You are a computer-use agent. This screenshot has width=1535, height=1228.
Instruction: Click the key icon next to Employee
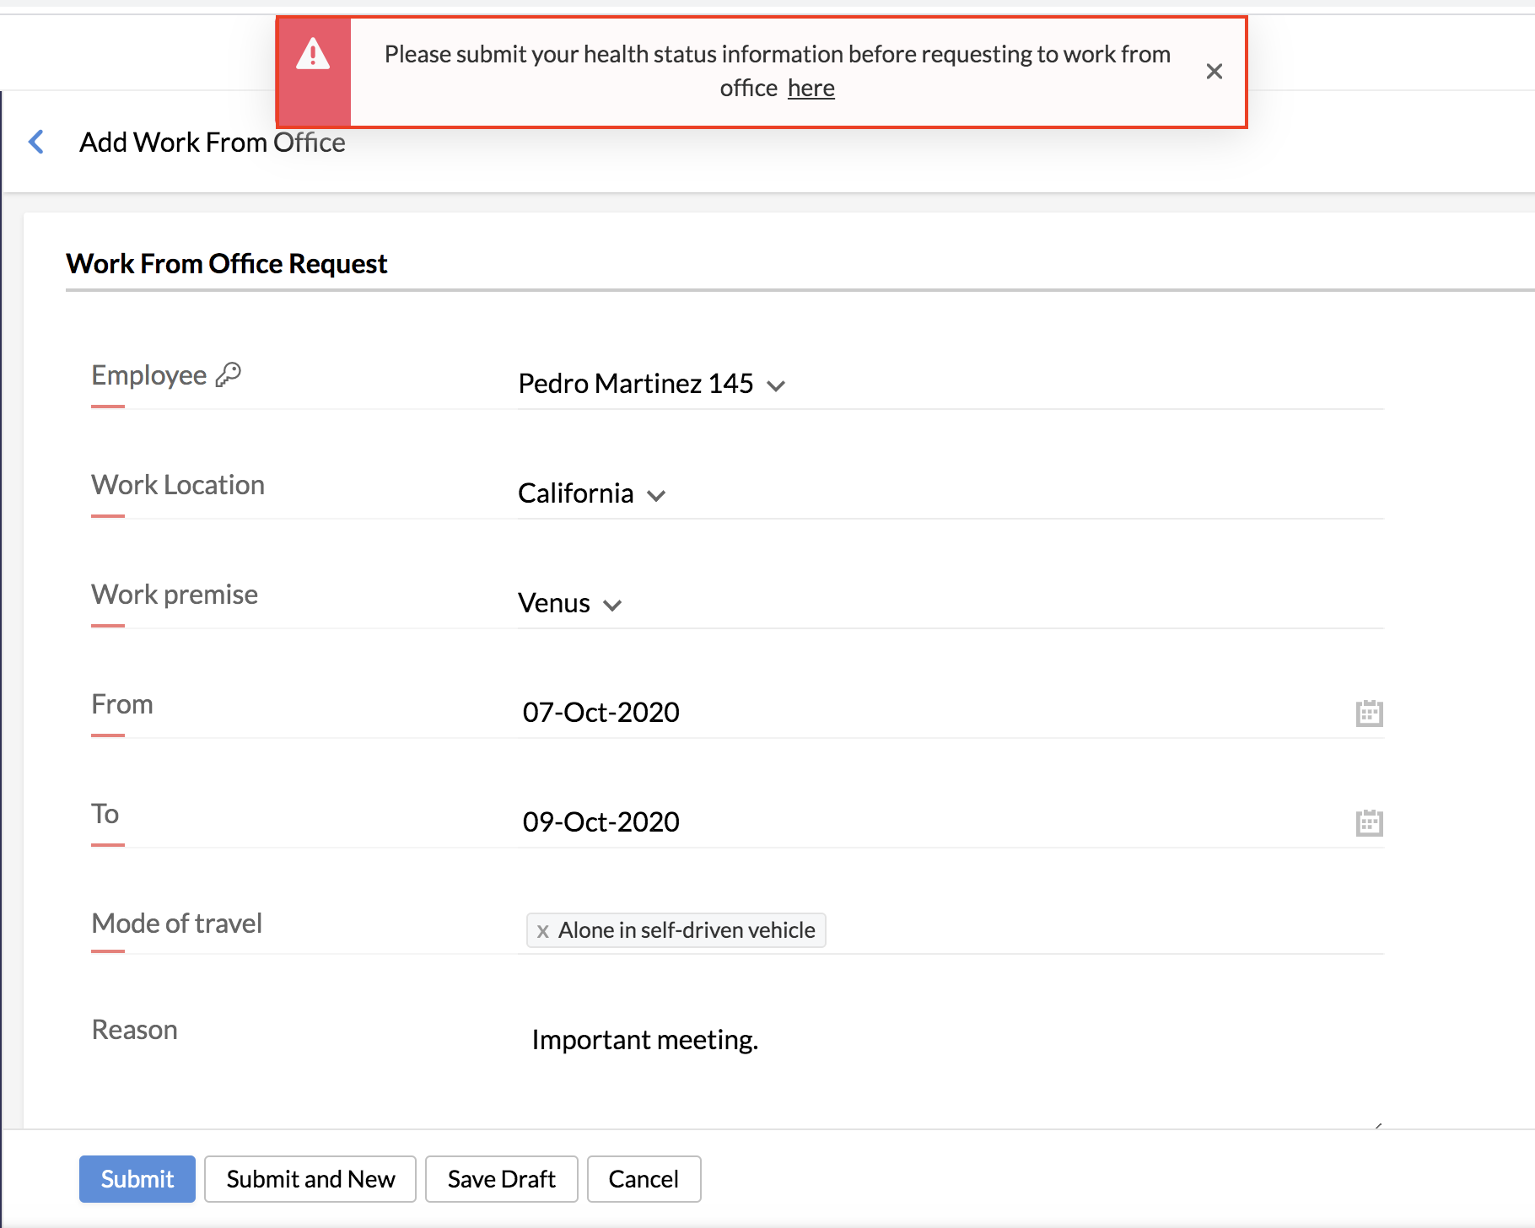[229, 374]
